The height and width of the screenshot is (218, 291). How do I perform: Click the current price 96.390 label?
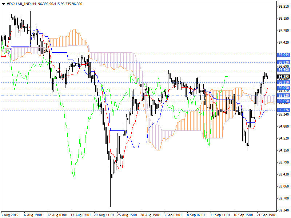tap(283, 77)
